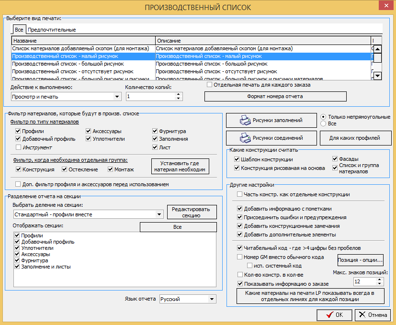The image size is (396, 325).
Task: Click the Название column header
Action: coord(83,41)
